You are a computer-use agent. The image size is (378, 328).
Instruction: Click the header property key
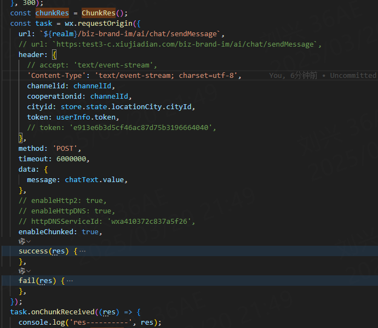point(31,55)
